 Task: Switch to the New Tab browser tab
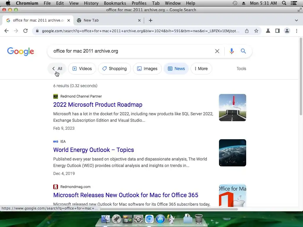[x=108, y=20]
